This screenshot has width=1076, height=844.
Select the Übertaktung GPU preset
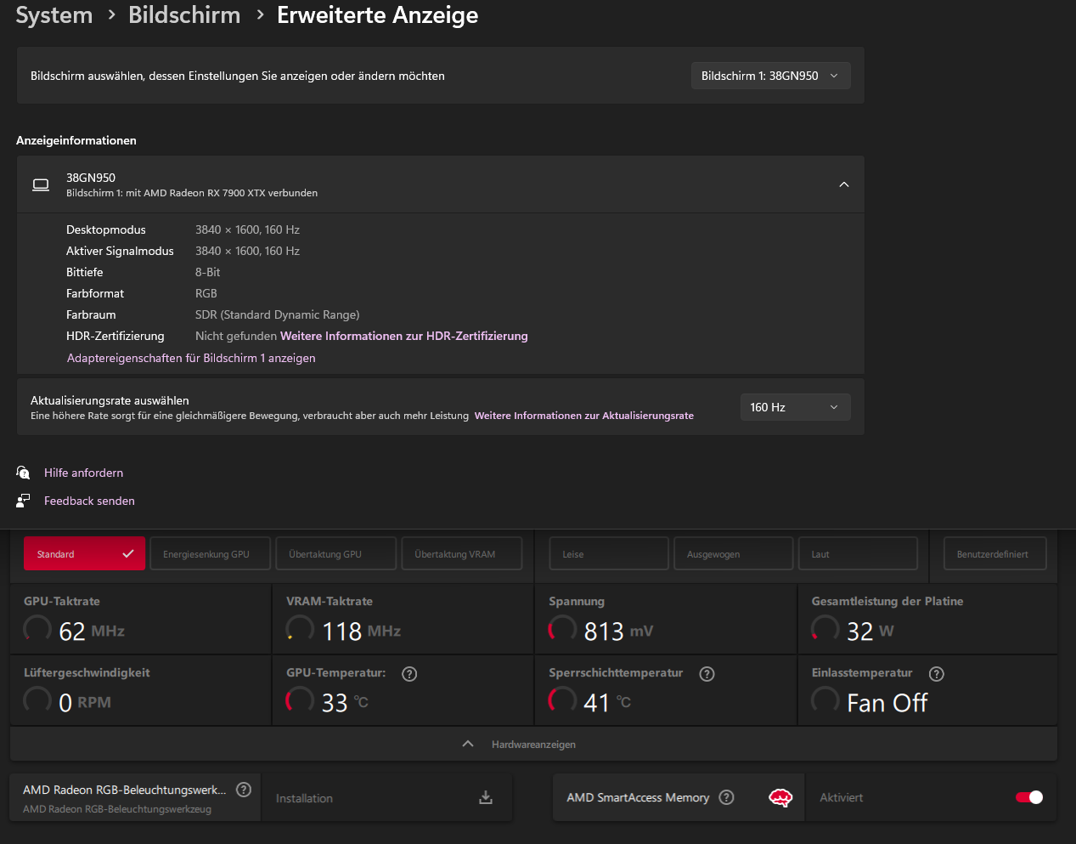(x=336, y=553)
